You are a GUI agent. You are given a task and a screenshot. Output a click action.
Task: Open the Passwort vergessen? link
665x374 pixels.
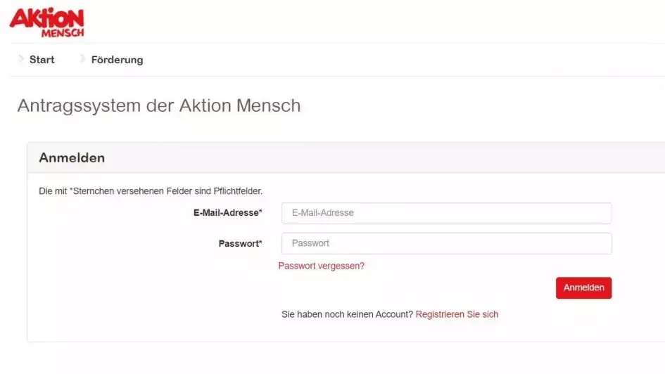click(321, 266)
